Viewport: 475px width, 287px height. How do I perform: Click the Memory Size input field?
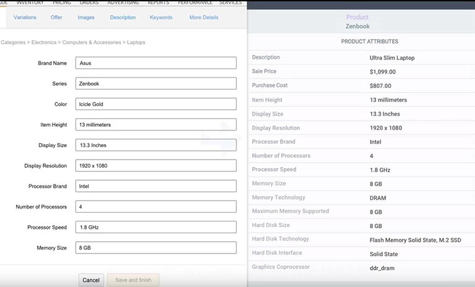156,247
